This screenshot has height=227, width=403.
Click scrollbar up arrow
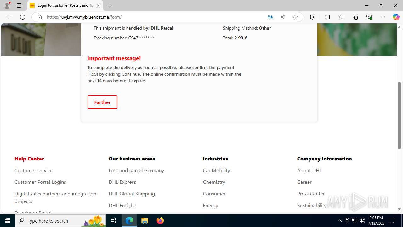400,27
